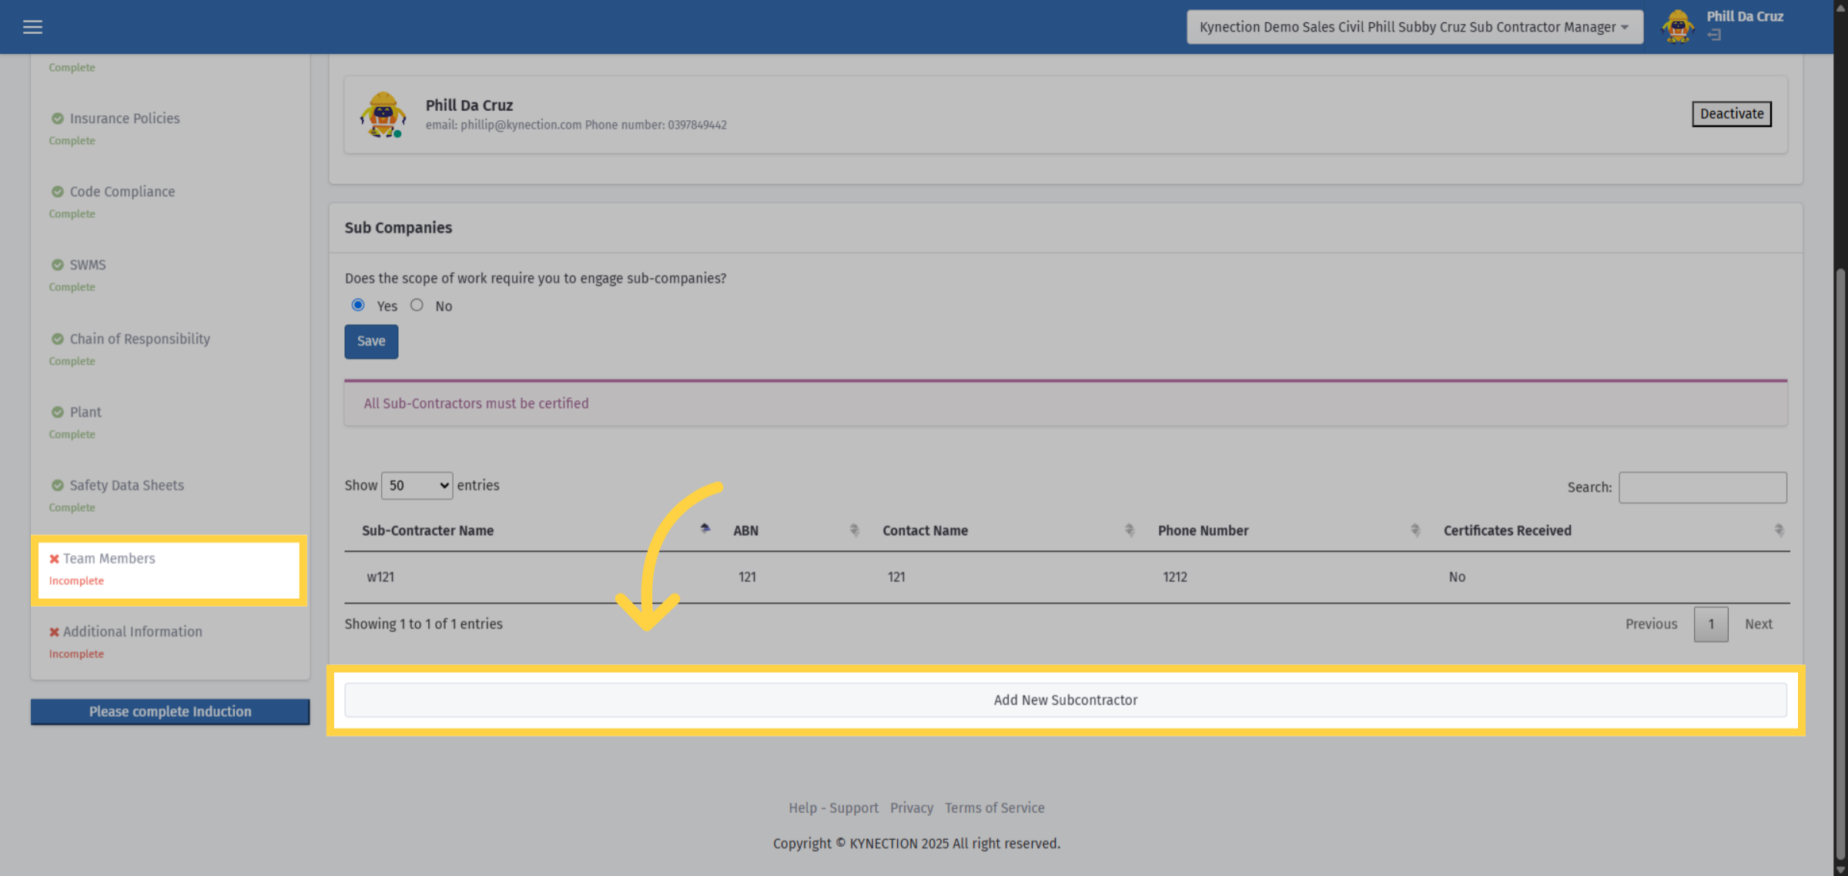The height and width of the screenshot is (876, 1848).
Task: Select Yes for engaging sub-companies
Action: [358, 305]
